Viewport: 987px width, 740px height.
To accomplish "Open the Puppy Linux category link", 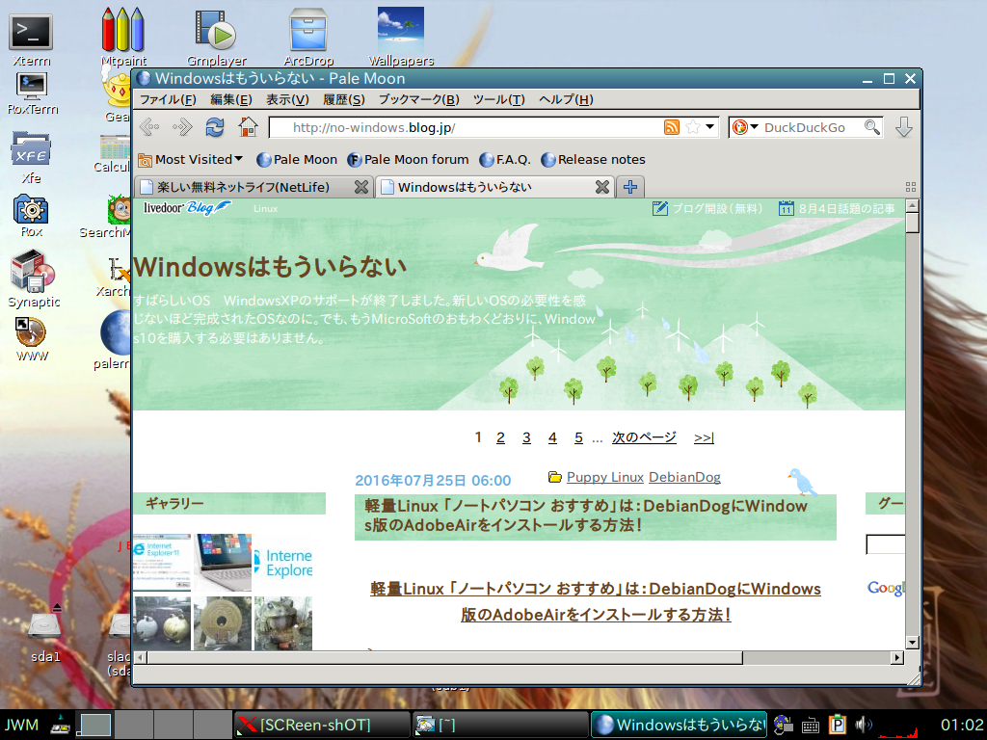I will [x=605, y=477].
